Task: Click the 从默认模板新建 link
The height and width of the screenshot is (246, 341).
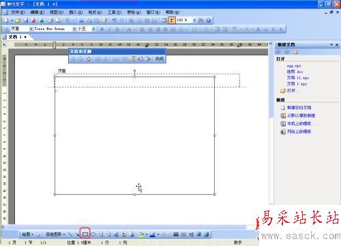Action: click(301, 115)
